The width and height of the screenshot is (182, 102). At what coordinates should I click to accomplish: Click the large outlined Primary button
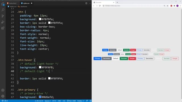[x=140, y=59]
